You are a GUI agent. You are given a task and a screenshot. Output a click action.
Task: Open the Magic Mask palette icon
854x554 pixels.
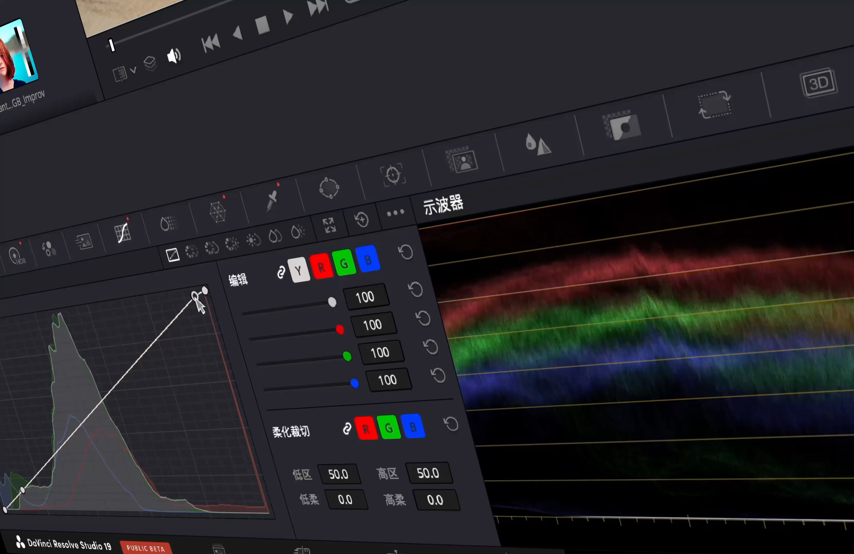click(462, 160)
